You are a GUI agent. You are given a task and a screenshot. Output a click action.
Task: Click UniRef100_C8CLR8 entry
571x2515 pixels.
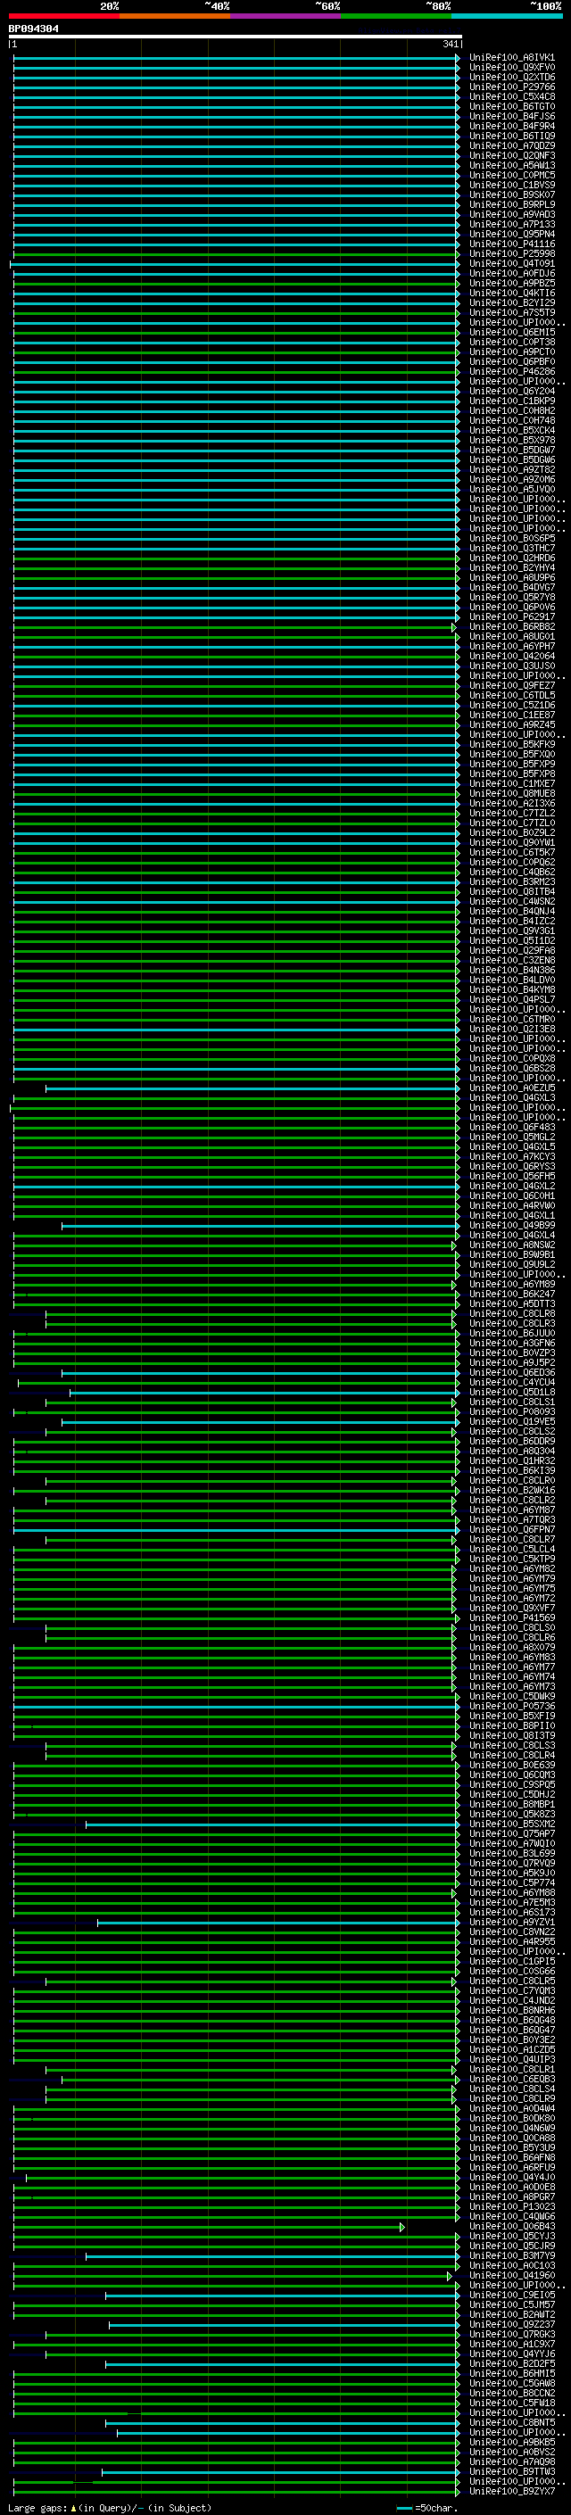point(512,1314)
